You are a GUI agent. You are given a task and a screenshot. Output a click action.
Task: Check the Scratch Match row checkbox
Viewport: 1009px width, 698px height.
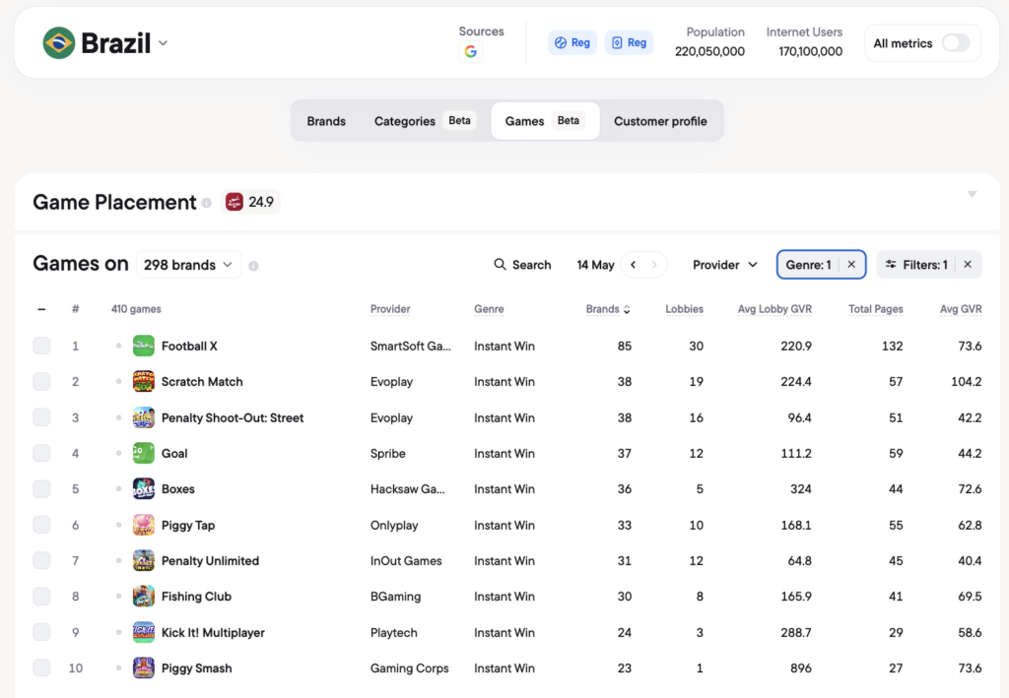41,382
